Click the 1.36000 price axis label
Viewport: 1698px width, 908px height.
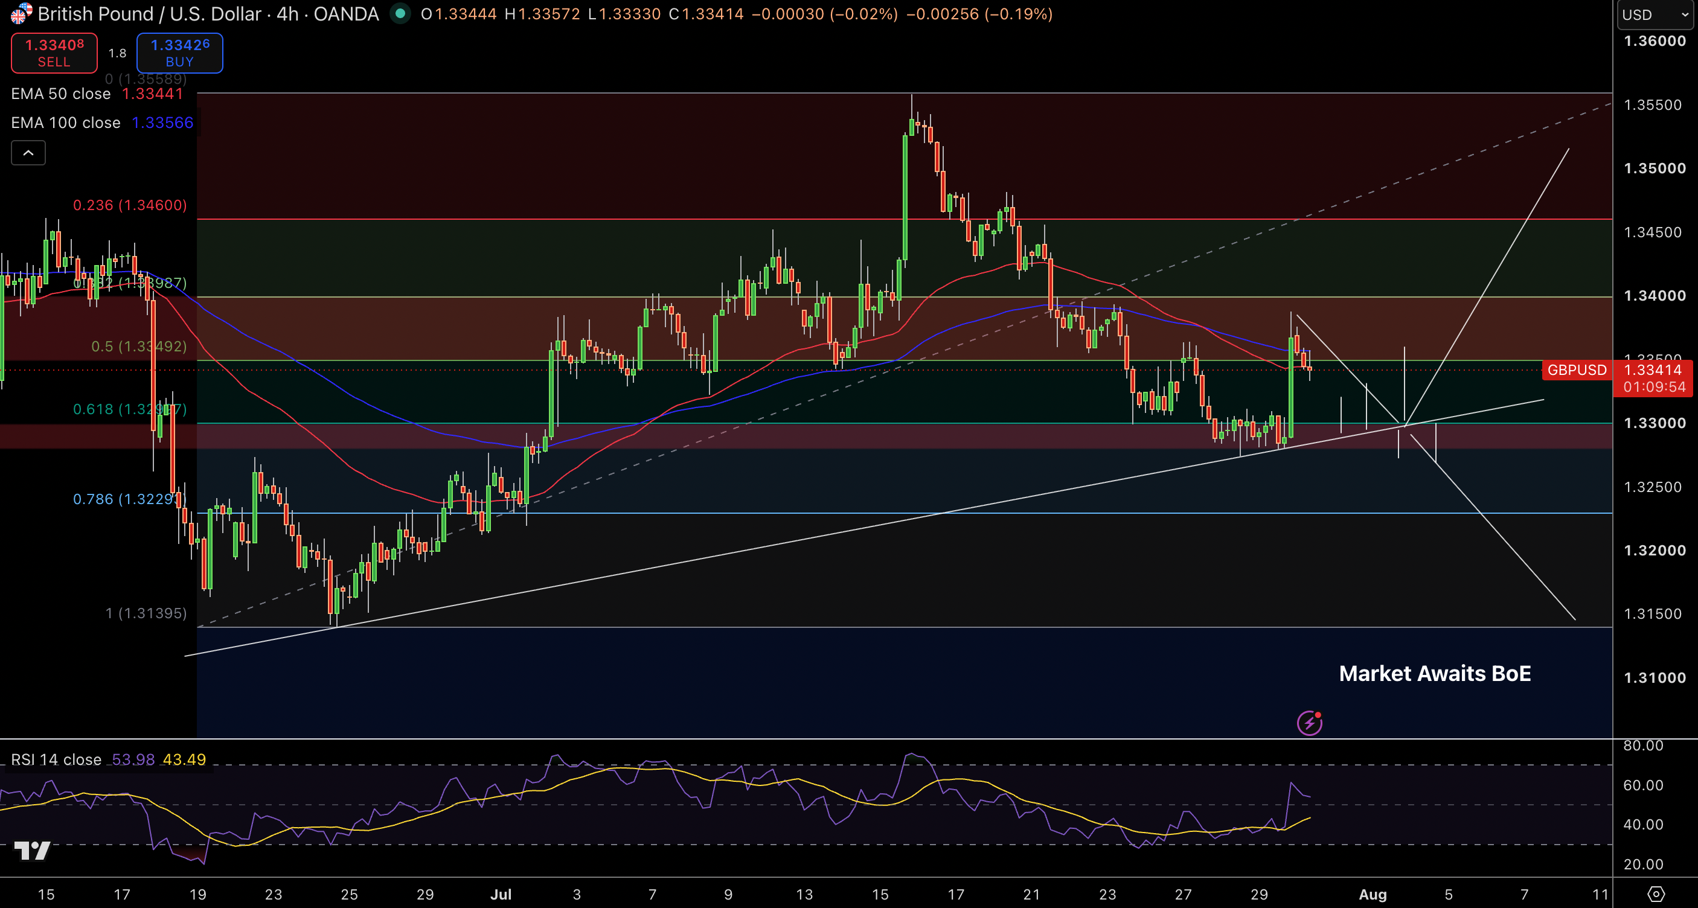coord(1655,41)
